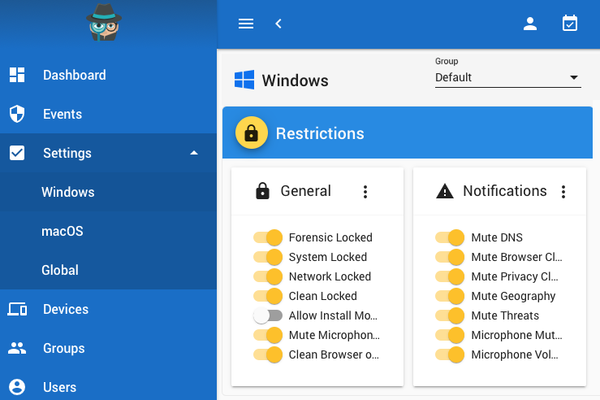Toggle Mute Microphone switch in General
Screen dimensions: 600x400
tap(268, 335)
